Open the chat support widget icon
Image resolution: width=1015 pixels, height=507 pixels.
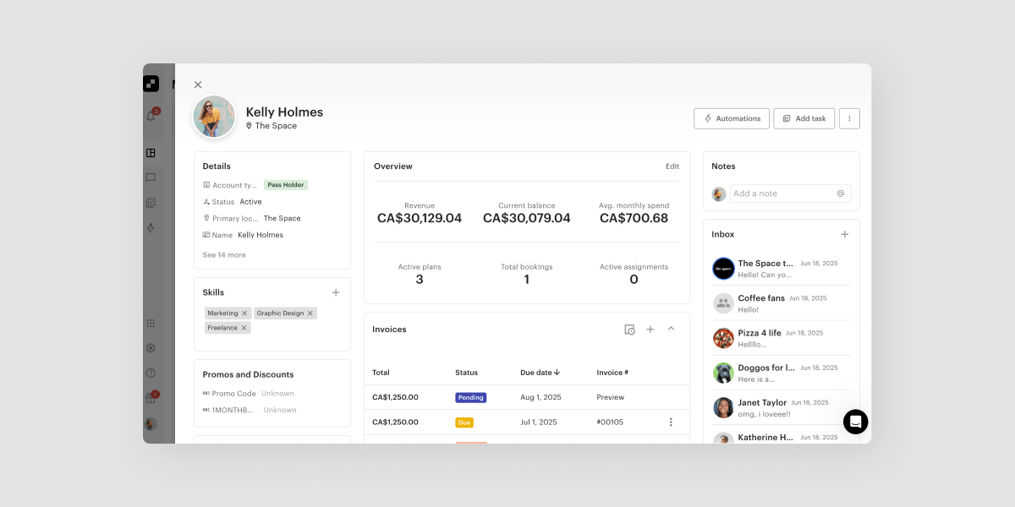pos(855,422)
